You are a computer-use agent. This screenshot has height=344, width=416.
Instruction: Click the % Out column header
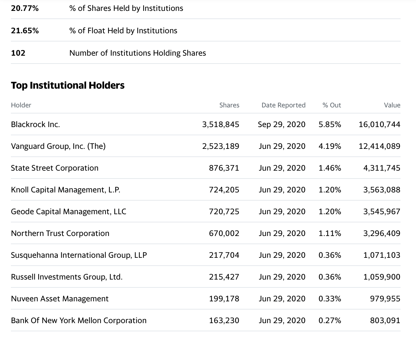332,105
